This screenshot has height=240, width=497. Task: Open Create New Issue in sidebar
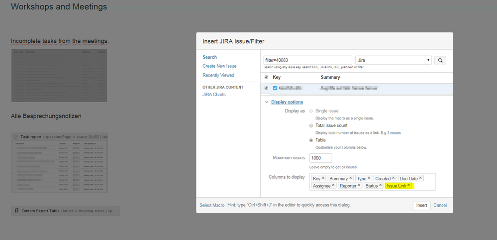point(219,66)
